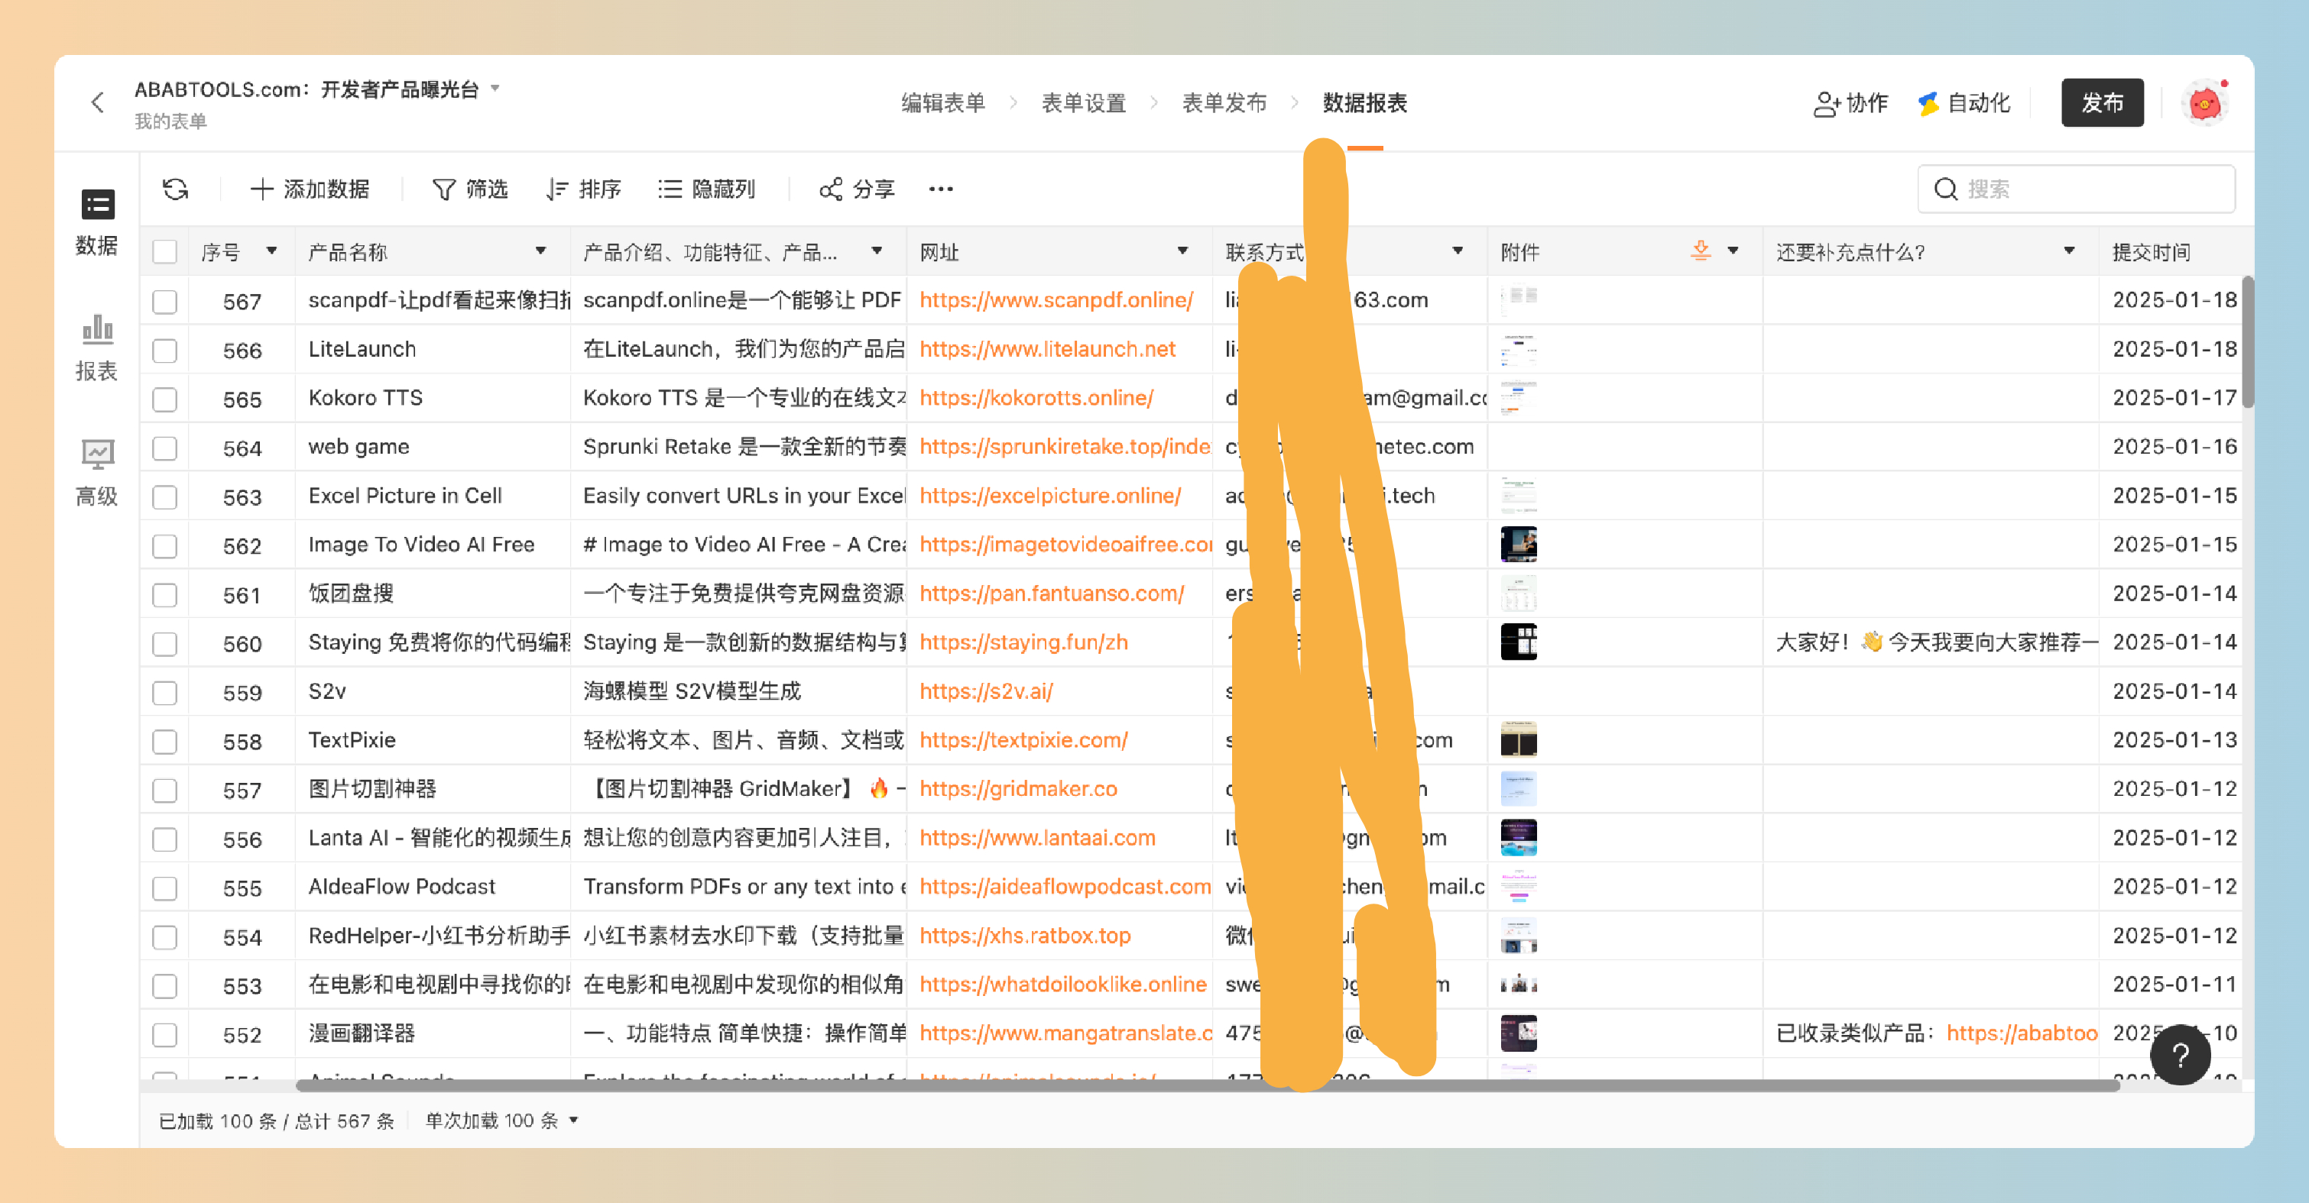The width and height of the screenshot is (2309, 1203).
Task: Click the back arrow icon
Action: [98, 103]
